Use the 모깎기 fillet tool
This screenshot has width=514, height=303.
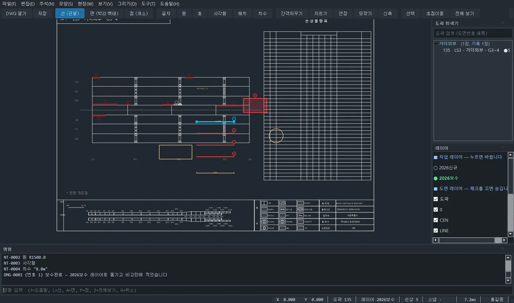(x=365, y=13)
